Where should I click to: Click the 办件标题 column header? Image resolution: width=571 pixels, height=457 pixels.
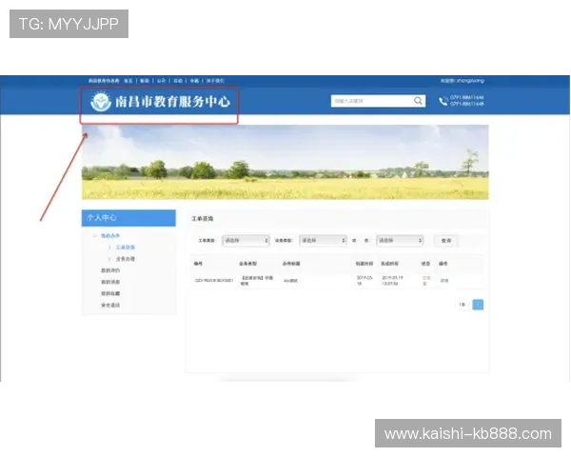click(x=291, y=264)
